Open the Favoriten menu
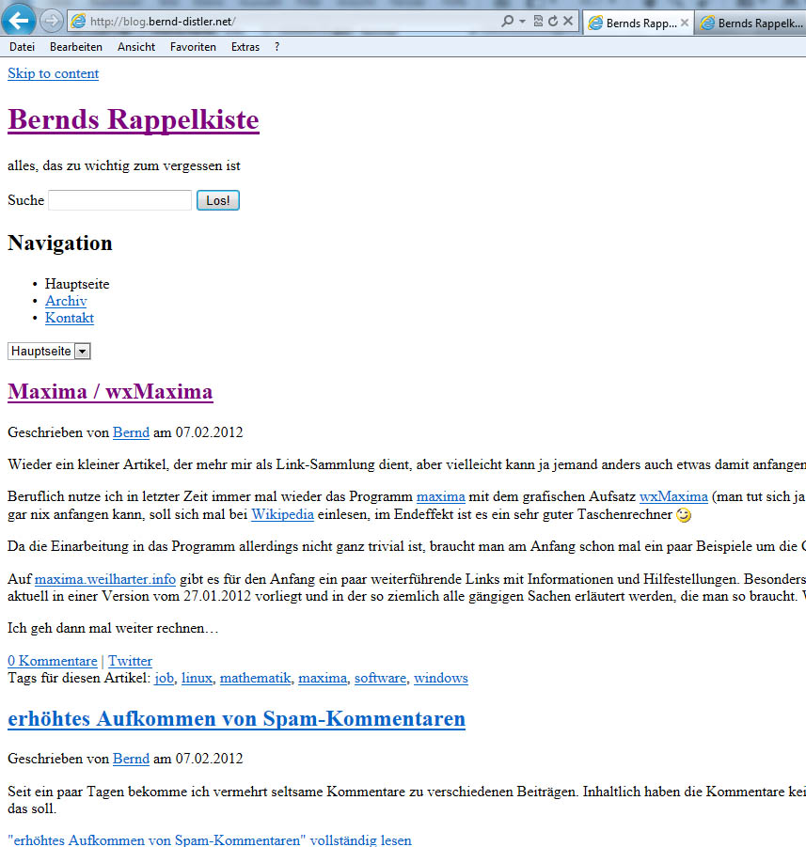The height and width of the screenshot is (847, 806). pyautogui.click(x=193, y=47)
